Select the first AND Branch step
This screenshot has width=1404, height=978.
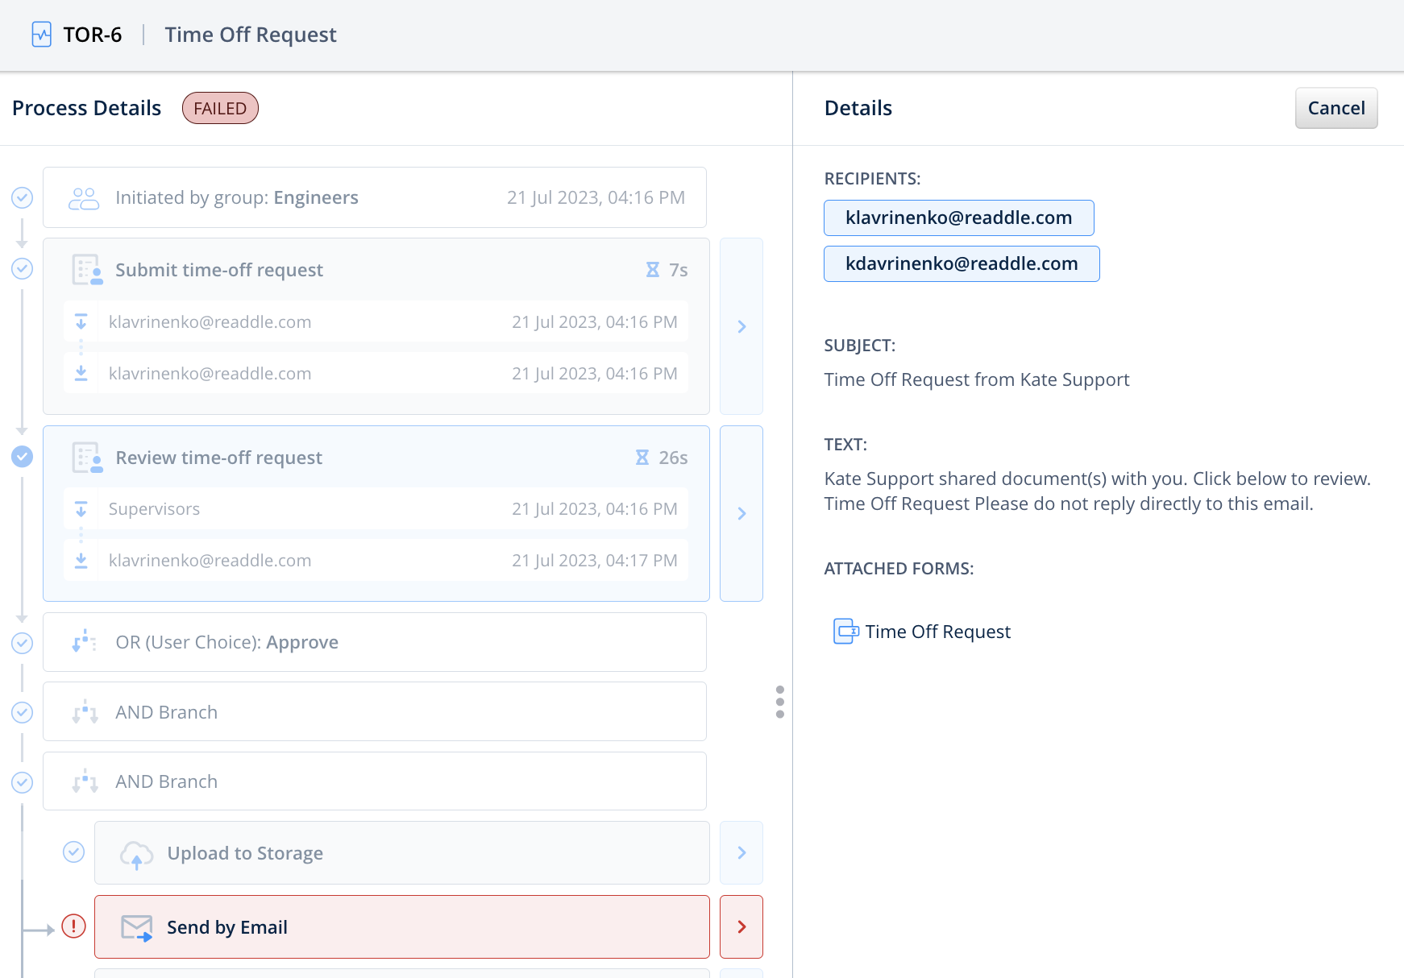pos(375,712)
